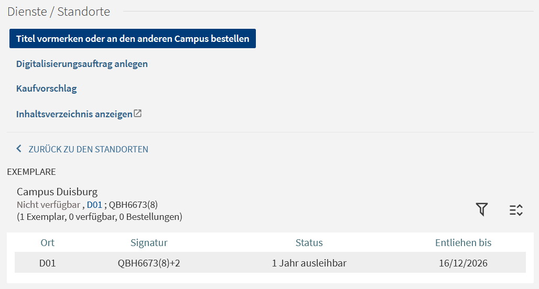Image resolution: width=539 pixels, height=289 pixels.
Task: Click the due date 16/12/2026
Action: 463,263
